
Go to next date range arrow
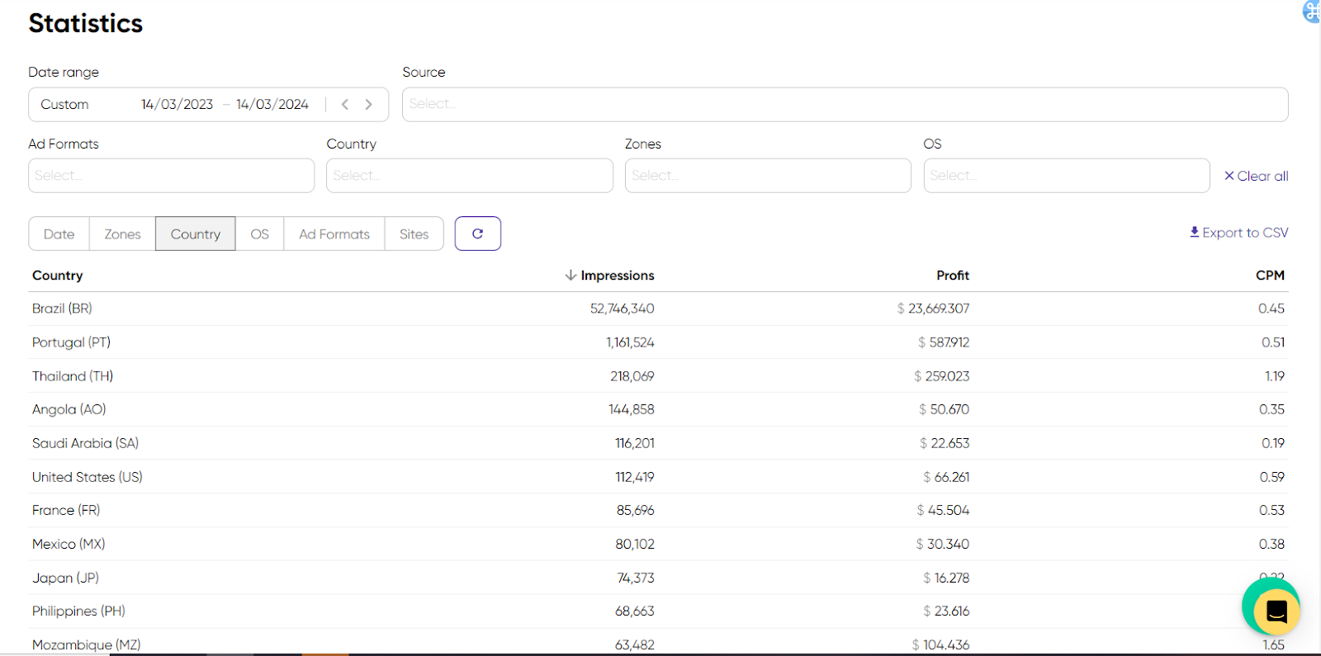point(369,105)
